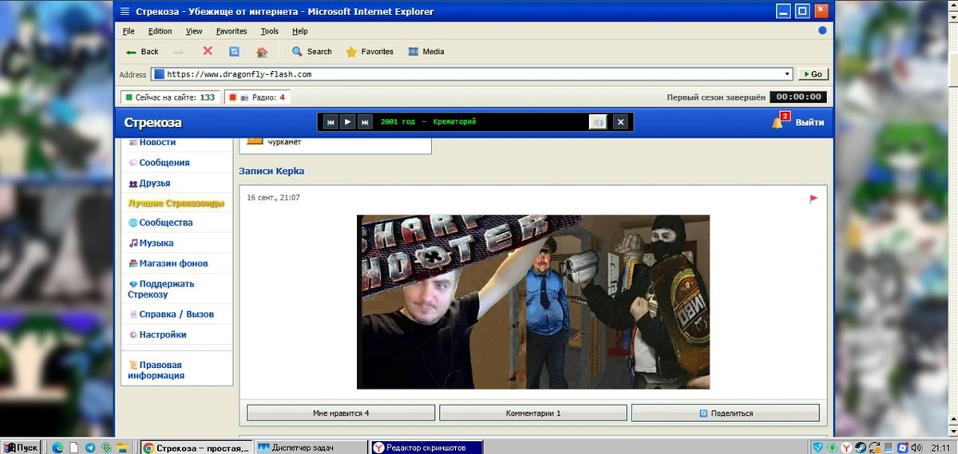958x454 pixels.
Task: Open notifications bell with 2 badge
Action: coord(779,121)
